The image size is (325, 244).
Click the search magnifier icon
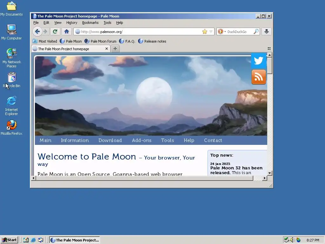click(256, 31)
